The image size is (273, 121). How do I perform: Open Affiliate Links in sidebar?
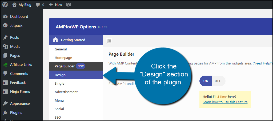[21, 64]
